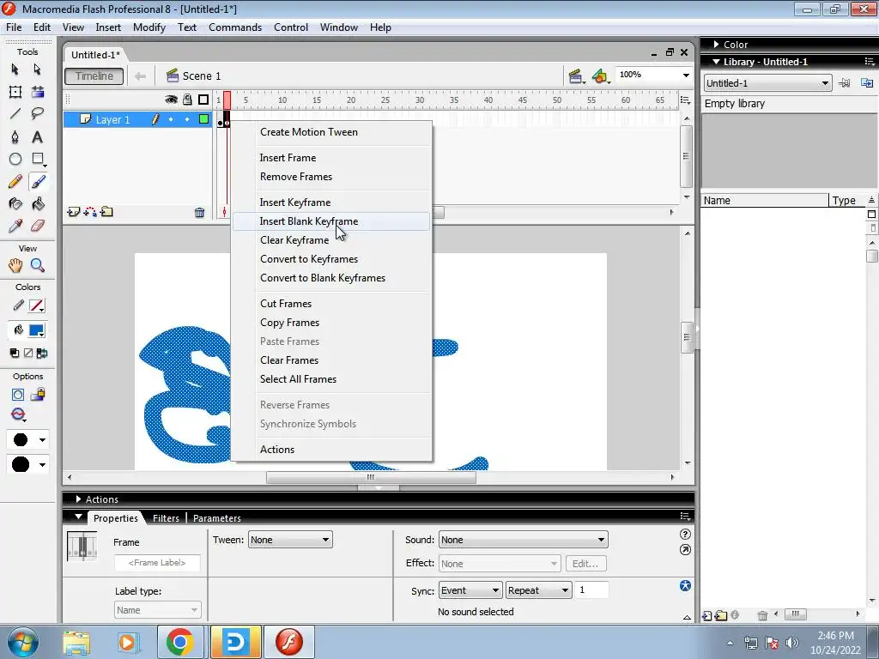Click the Frame Label input field
The image size is (879, 659).
tap(157, 563)
